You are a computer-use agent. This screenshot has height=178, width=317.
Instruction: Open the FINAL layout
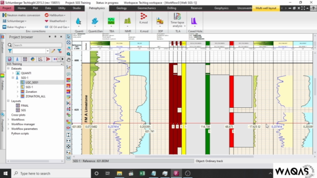(25, 105)
